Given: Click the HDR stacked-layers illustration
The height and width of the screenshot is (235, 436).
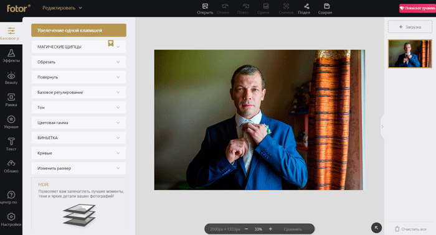Looking at the screenshot, I should 80,215.
